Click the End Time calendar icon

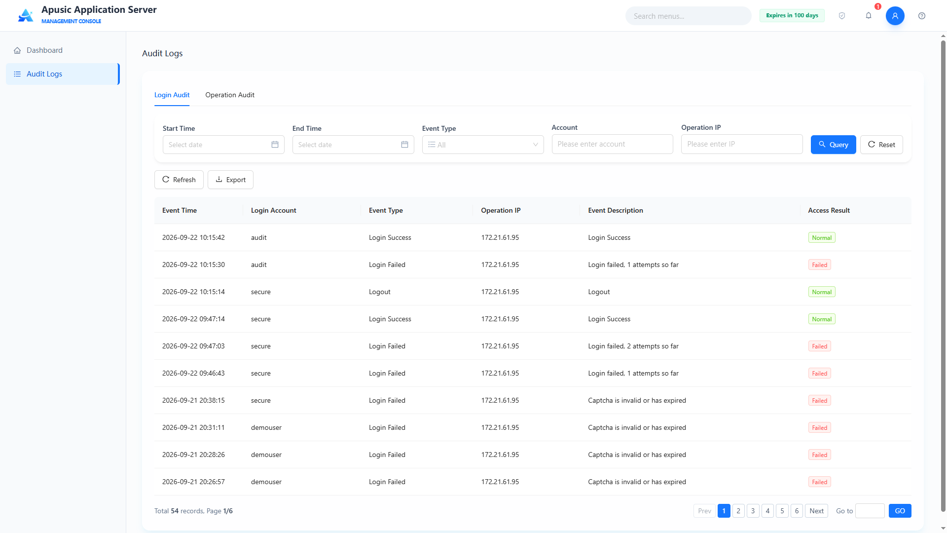404,145
